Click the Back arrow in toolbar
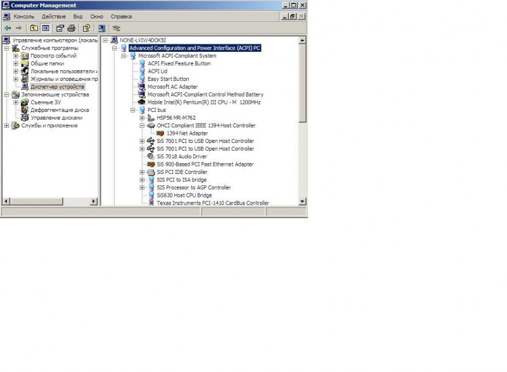507x372 pixels. (7, 28)
